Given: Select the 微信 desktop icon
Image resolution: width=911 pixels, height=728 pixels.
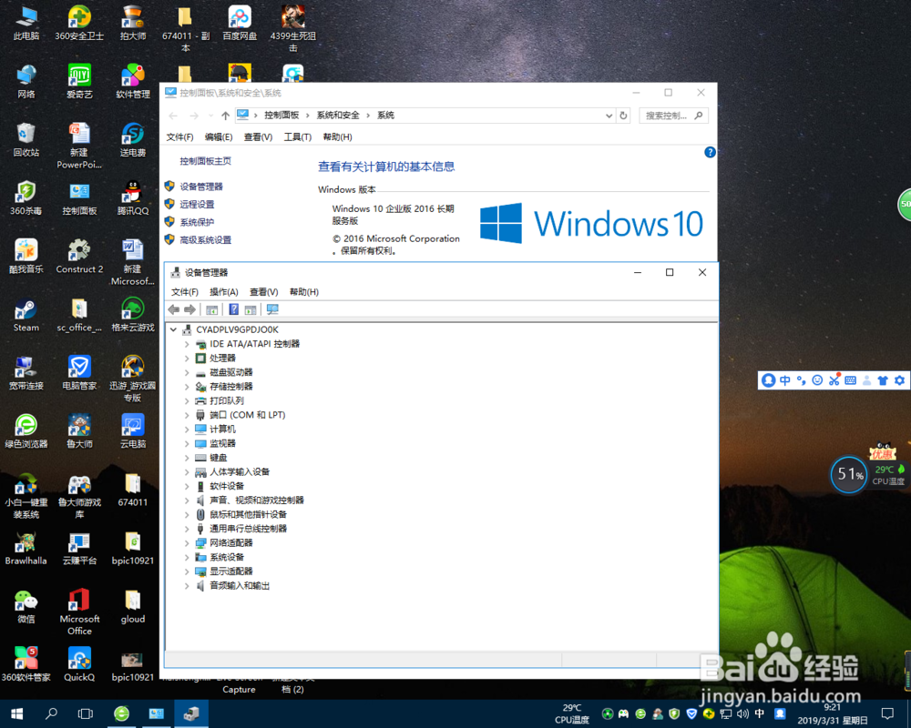Looking at the screenshot, I should (x=26, y=607).
